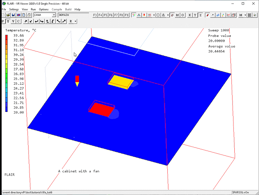Expand the M macro dropdown arrow
This screenshot has height=195, width=259.
pos(245,15)
